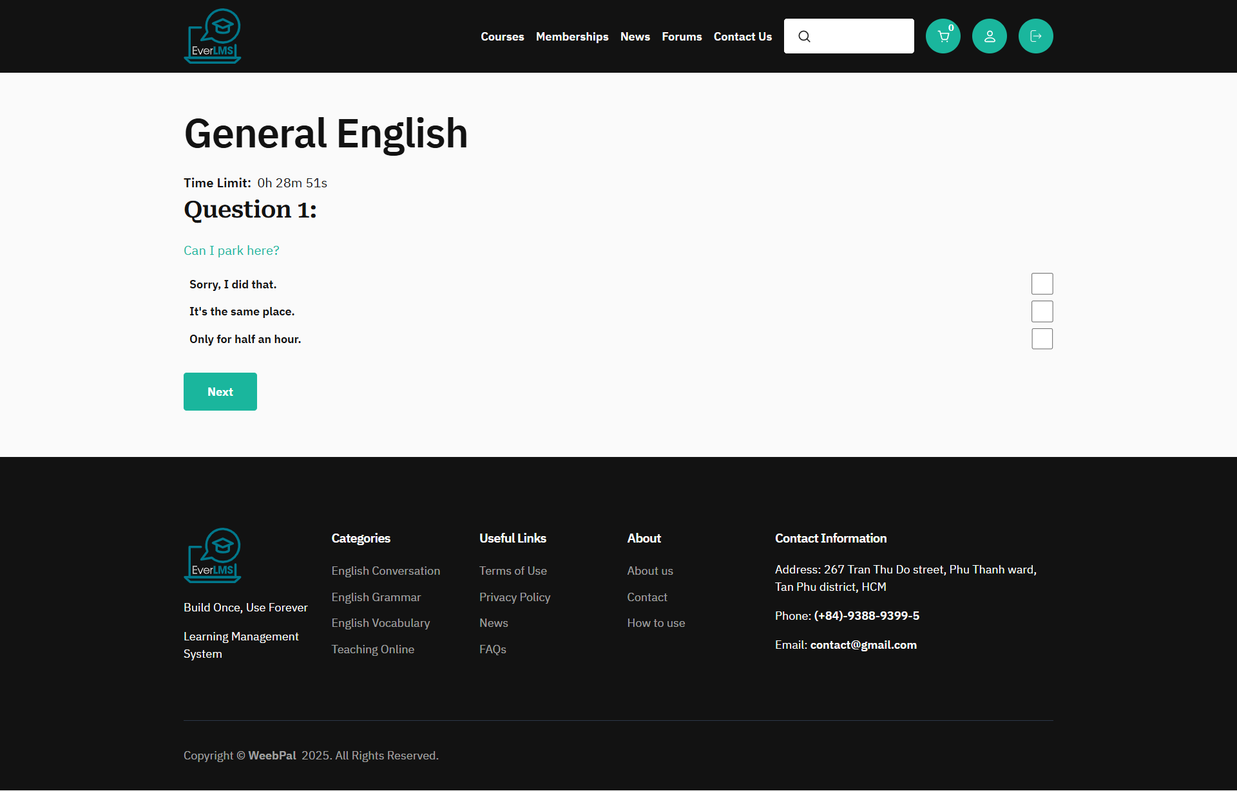Tick the "It's the same place." checkbox
This screenshot has height=791, width=1237.
click(x=1042, y=312)
